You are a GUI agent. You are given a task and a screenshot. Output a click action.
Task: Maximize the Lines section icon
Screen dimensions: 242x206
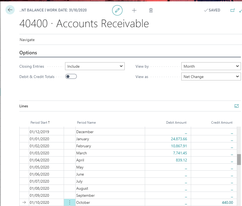click(236, 106)
